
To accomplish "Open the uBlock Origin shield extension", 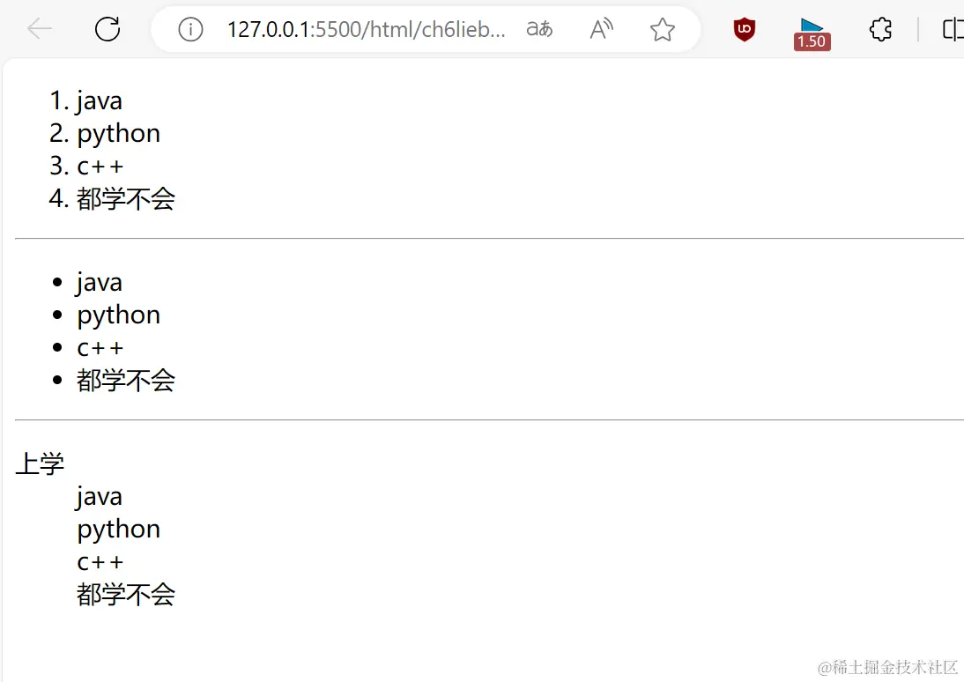I will pyautogui.click(x=744, y=30).
